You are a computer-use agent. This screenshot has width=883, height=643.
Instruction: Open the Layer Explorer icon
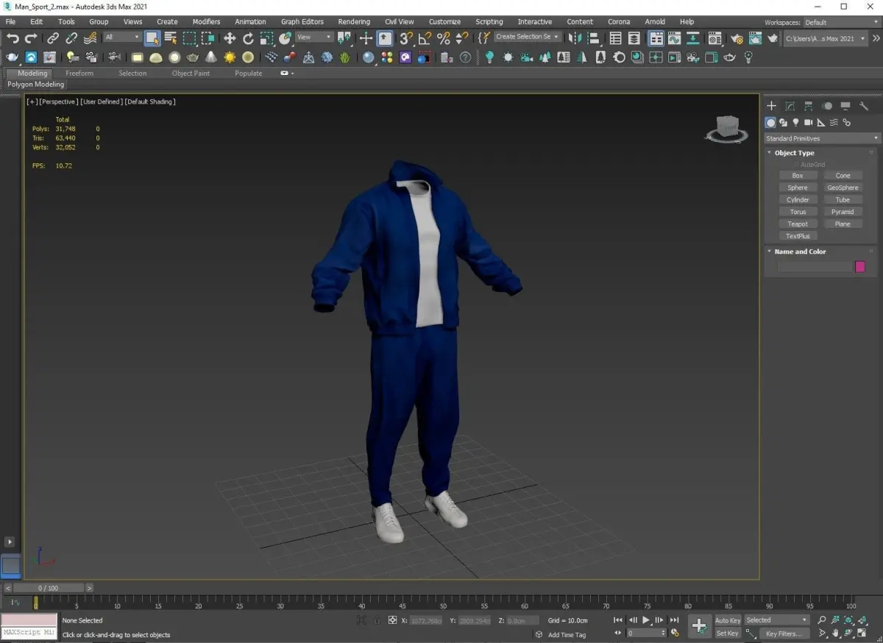pos(634,38)
